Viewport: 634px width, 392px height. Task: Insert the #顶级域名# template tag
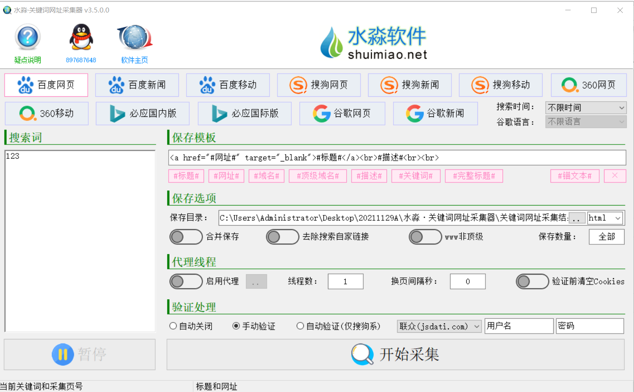[318, 176]
